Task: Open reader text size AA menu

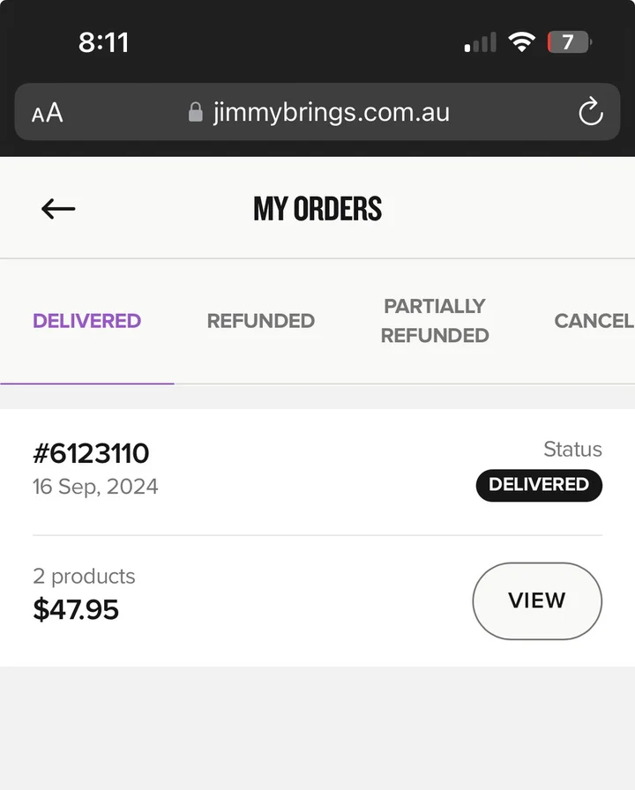Action: [x=48, y=113]
